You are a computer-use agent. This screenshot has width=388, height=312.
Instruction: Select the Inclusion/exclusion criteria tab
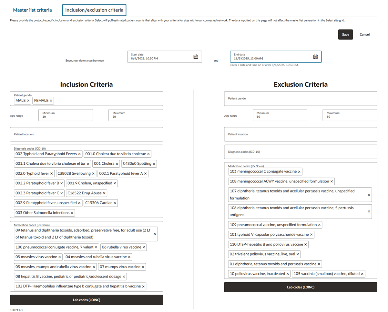tap(94, 10)
